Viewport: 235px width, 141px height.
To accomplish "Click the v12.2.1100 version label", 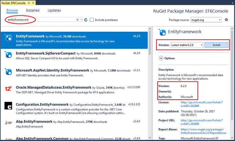I will click(x=134, y=87).
